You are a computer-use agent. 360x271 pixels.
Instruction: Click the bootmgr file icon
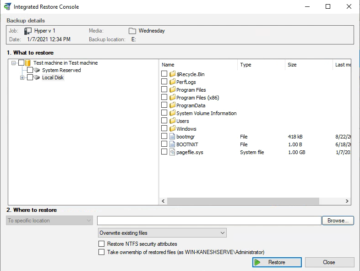point(173,137)
